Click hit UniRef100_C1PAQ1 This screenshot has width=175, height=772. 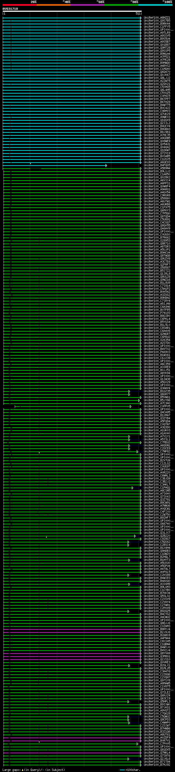(157, 487)
